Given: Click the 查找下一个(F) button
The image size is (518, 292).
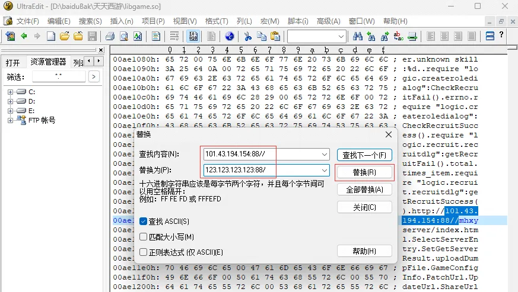Looking at the screenshot, I should pos(364,155).
